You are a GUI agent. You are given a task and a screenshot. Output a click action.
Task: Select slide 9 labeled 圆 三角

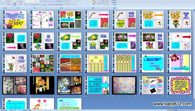pyautogui.click(x=42, y=42)
